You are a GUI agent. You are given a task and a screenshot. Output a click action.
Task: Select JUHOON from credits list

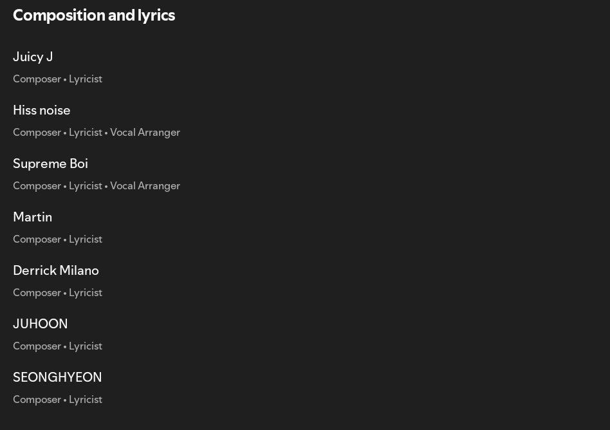[x=41, y=324]
